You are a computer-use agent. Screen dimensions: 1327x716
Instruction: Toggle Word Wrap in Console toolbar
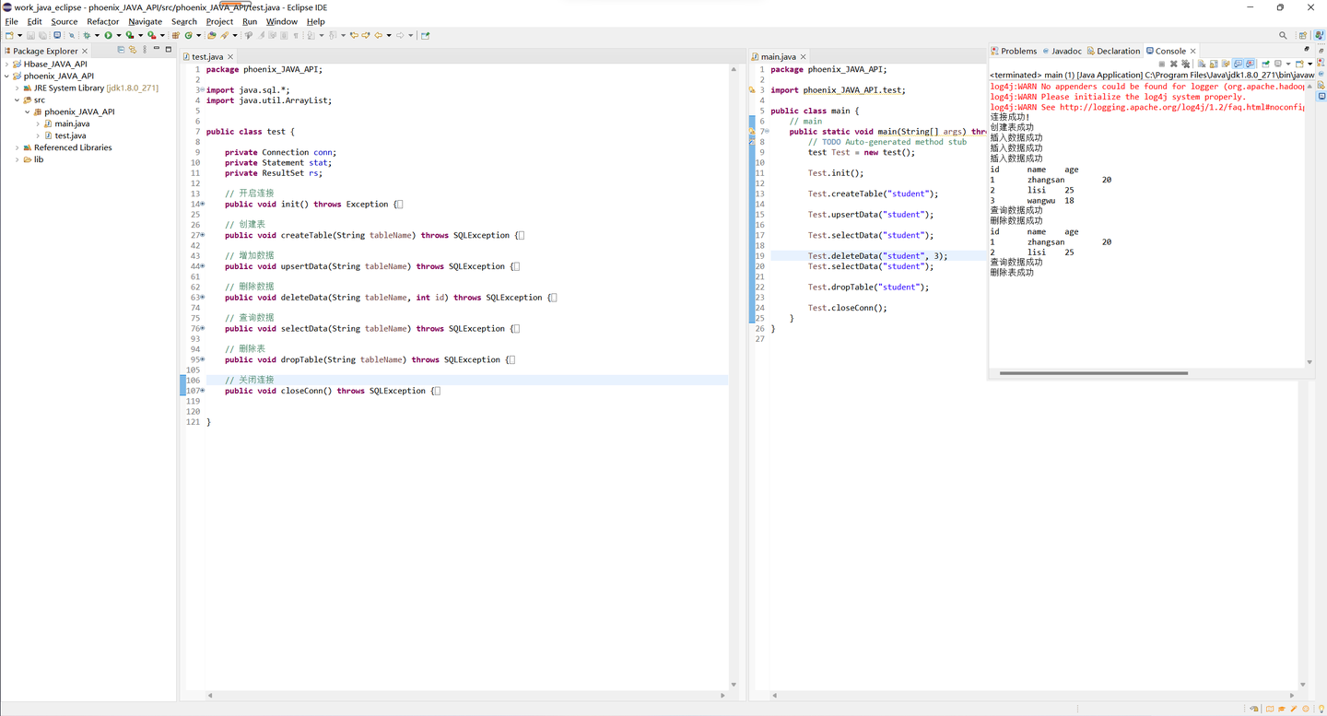point(1226,65)
